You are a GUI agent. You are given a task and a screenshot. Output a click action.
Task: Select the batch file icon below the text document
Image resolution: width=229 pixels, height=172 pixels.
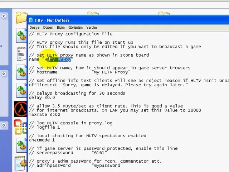21,72
